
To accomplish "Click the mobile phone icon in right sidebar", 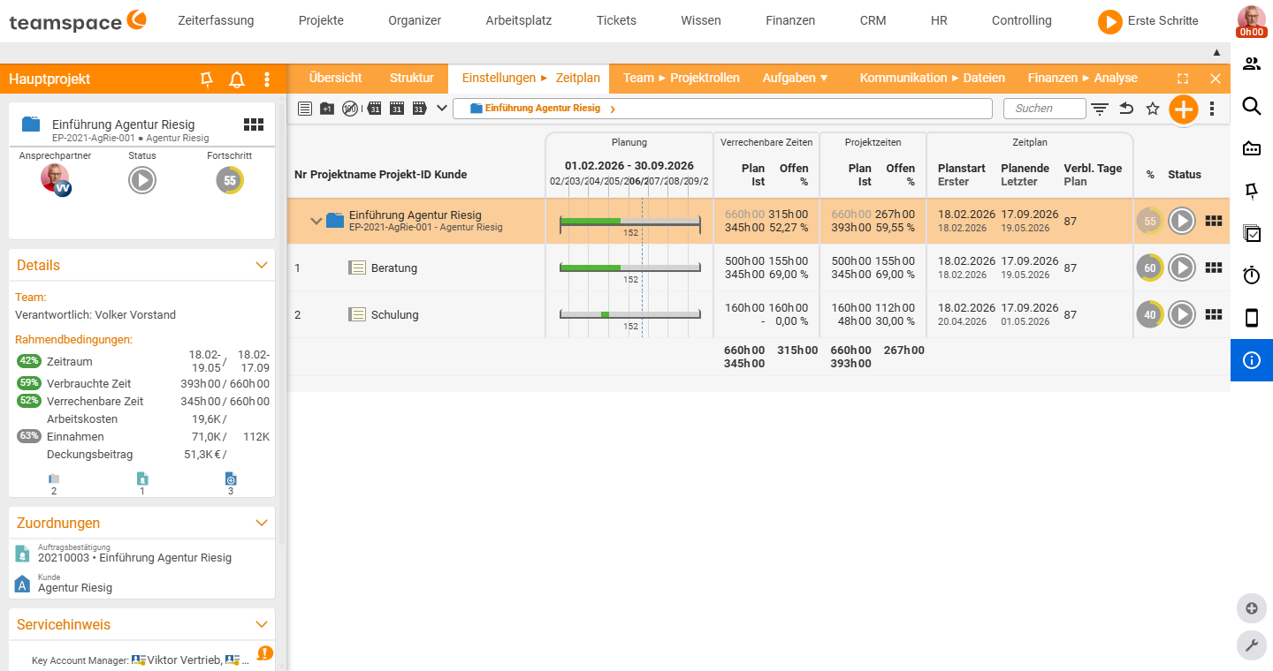I will [x=1252, y=318].
